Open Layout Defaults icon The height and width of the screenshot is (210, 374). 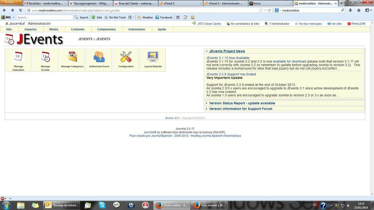pyautogui.click(x=153, y=60)
